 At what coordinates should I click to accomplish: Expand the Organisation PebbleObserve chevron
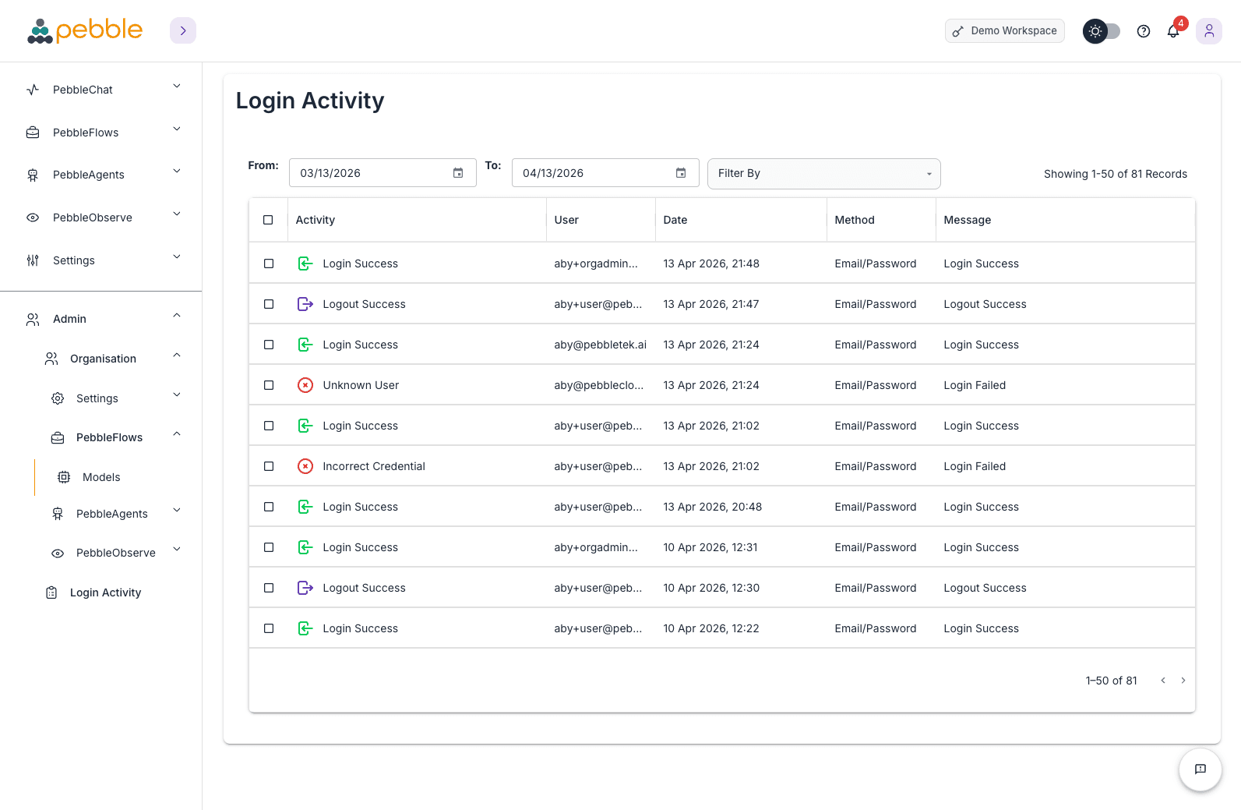click(x=177, y=550)
